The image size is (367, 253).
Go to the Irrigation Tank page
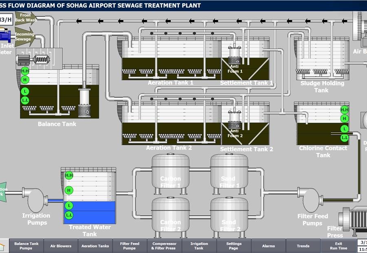(x=199, y=246)
